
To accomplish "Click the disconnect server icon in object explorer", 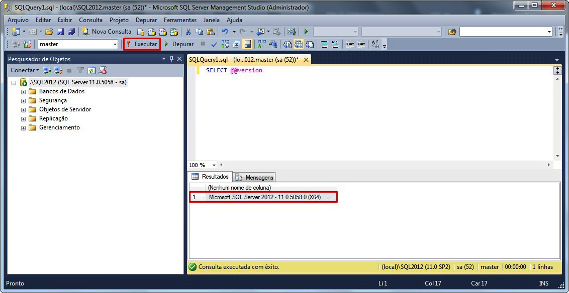I will click(58, 71).
